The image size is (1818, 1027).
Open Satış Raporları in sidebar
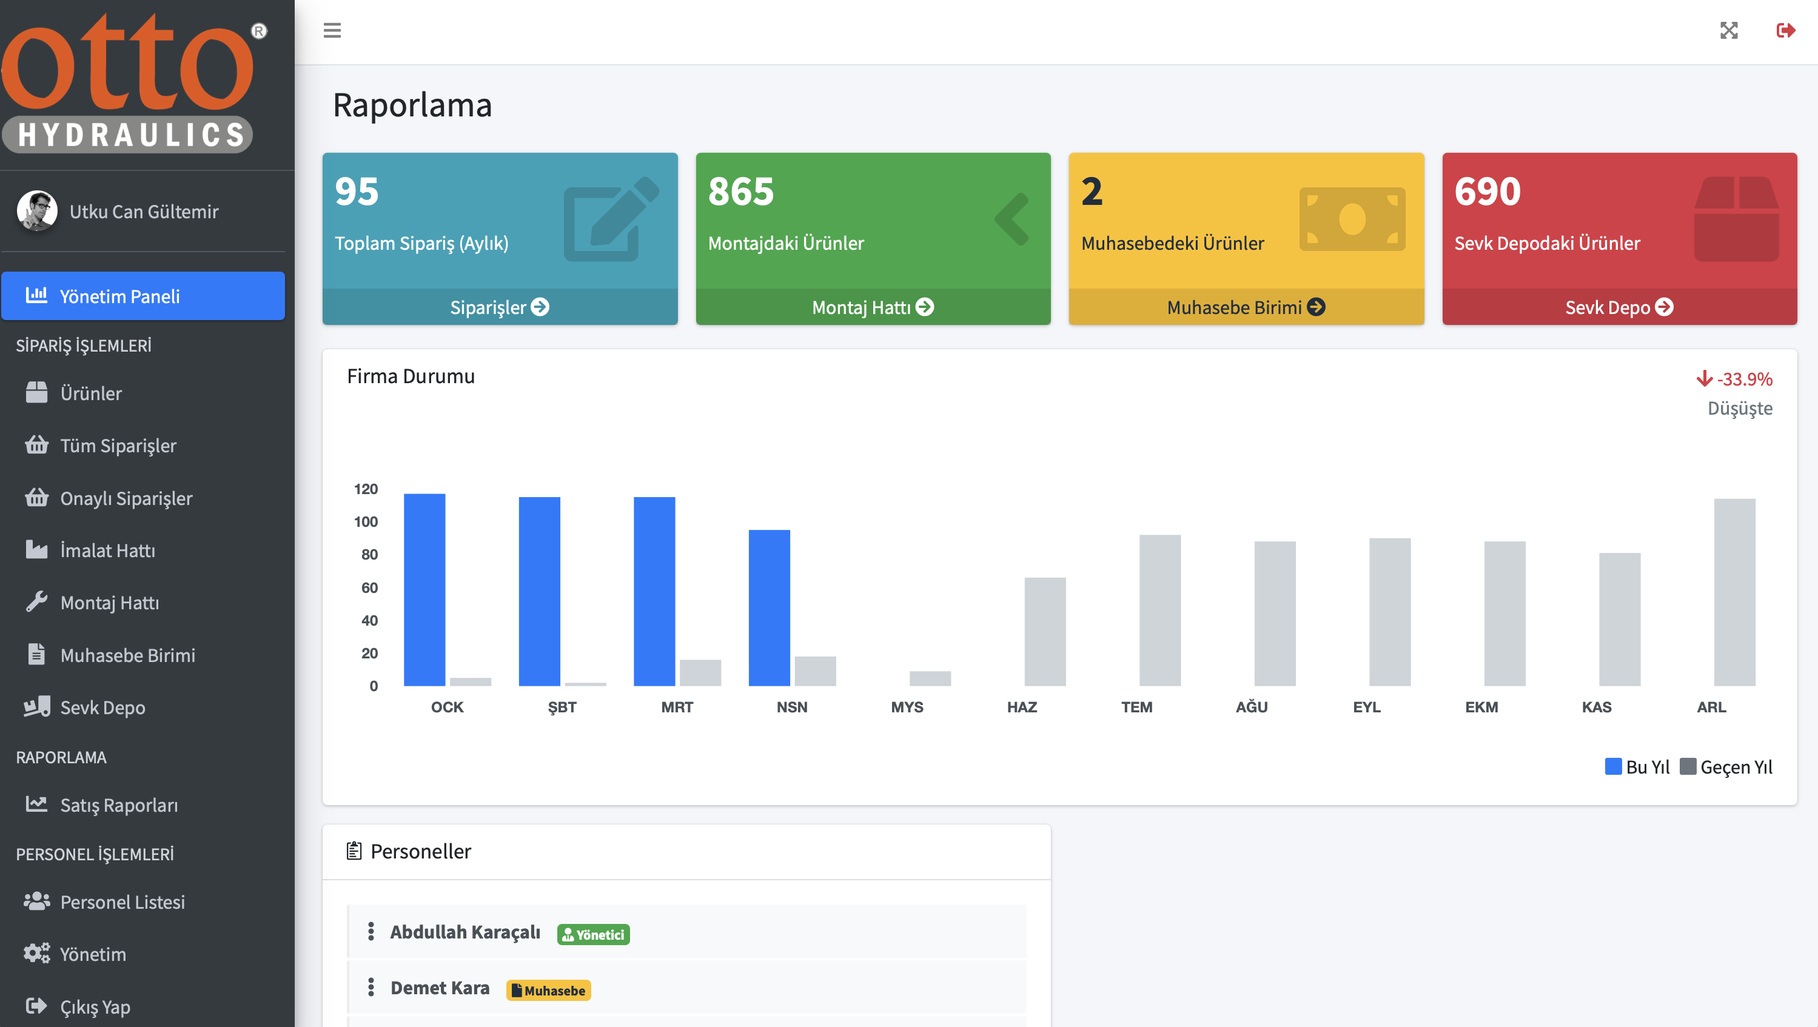point(119,805)
